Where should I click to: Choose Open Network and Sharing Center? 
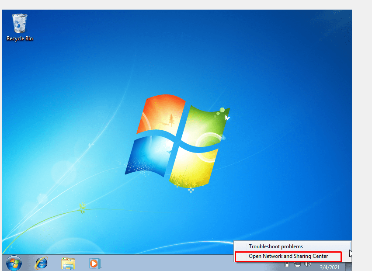[x=288, y=256]
